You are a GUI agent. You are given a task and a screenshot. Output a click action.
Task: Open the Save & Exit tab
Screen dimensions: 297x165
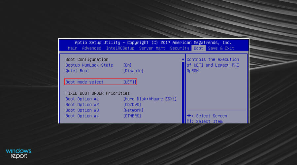click(x=221, y=48)
